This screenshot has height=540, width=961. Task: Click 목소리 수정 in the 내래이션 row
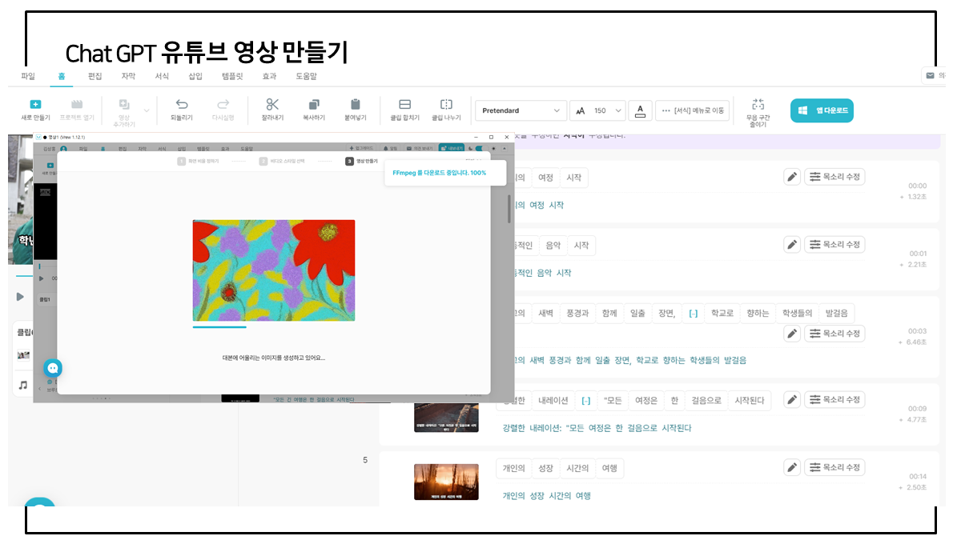834,399
